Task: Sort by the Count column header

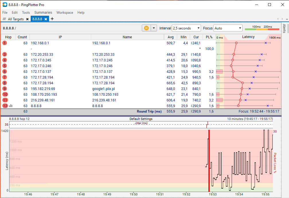Action: 22,37
